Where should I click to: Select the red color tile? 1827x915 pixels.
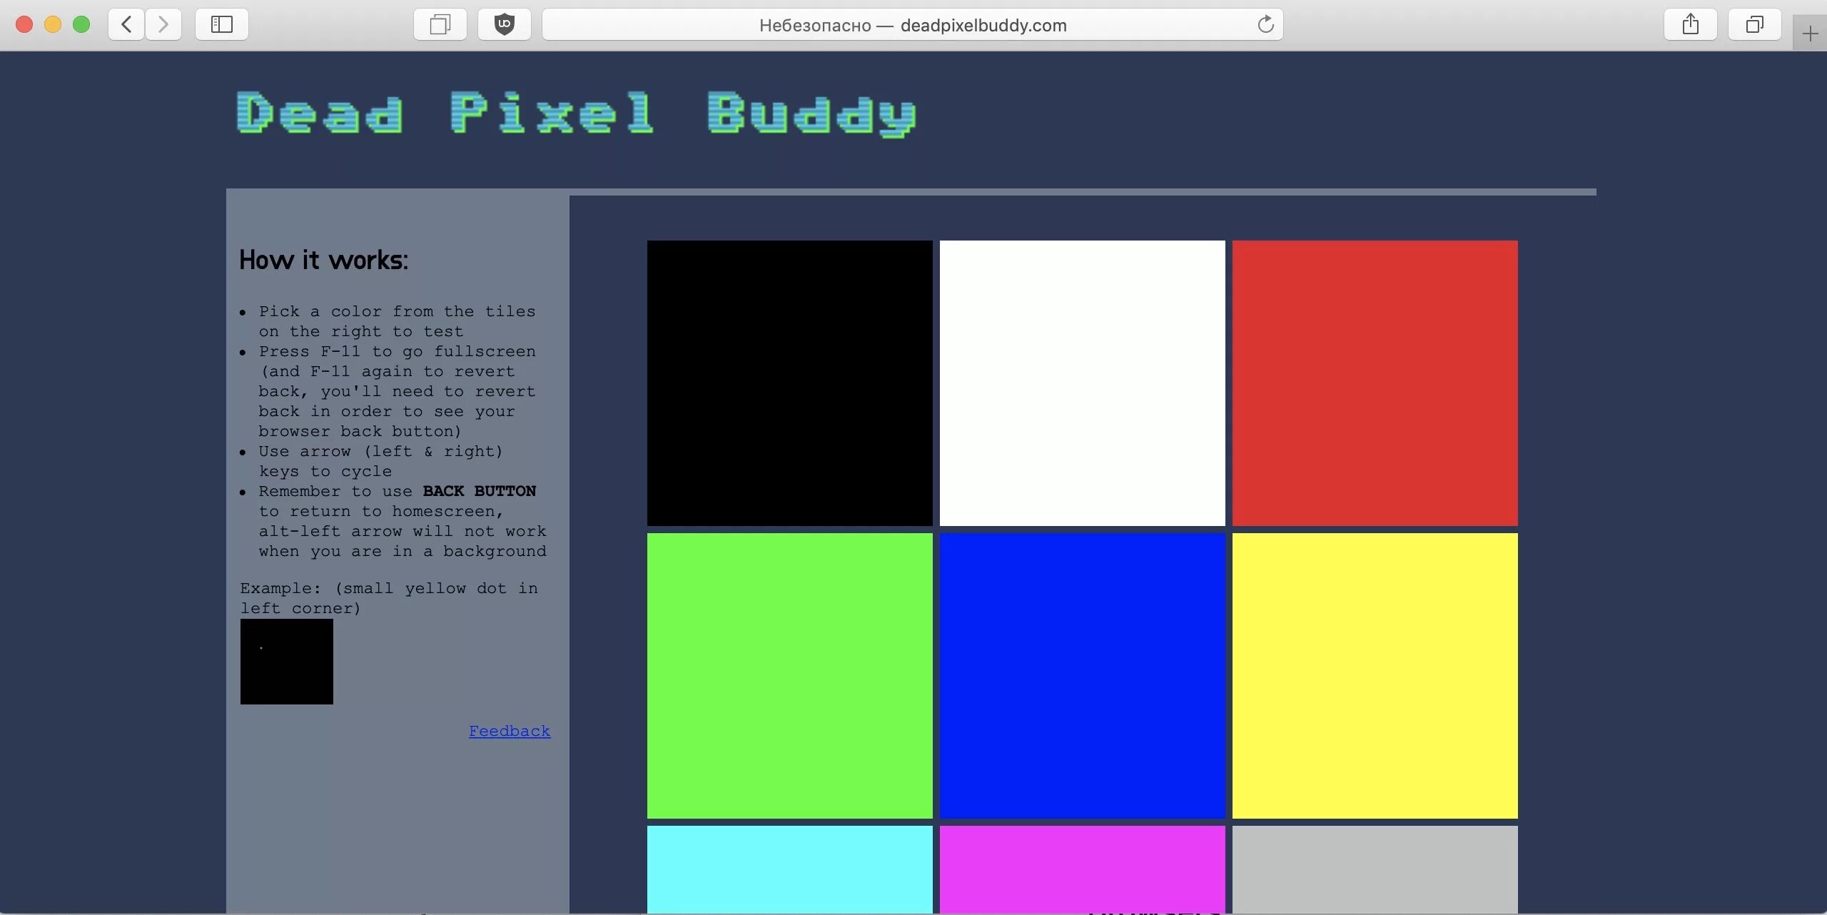1375,383
